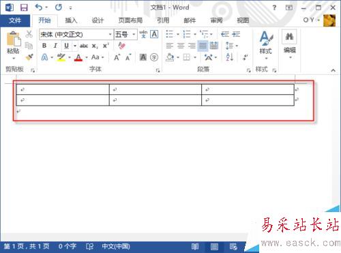Switch to the References tab

pyautogui.click(x=163, y=20)
